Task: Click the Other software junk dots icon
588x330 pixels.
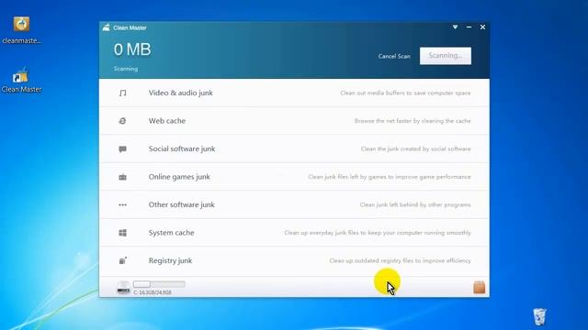Action: (122, 204)
